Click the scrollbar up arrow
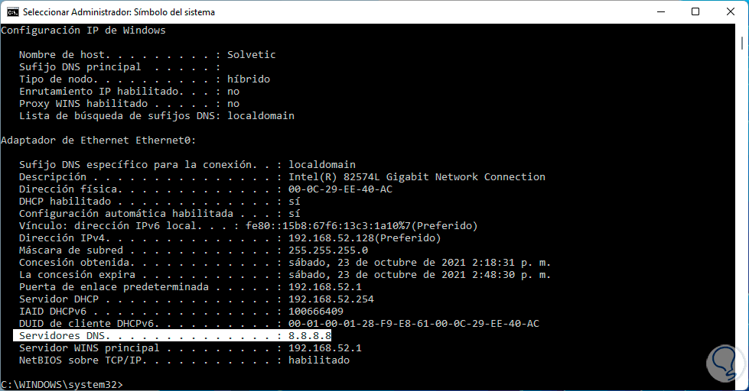Viewport: 749px width, 391px height. 741,30
